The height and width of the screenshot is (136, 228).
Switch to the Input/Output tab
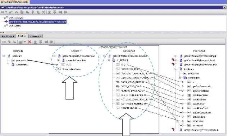[x=8, y=36]
